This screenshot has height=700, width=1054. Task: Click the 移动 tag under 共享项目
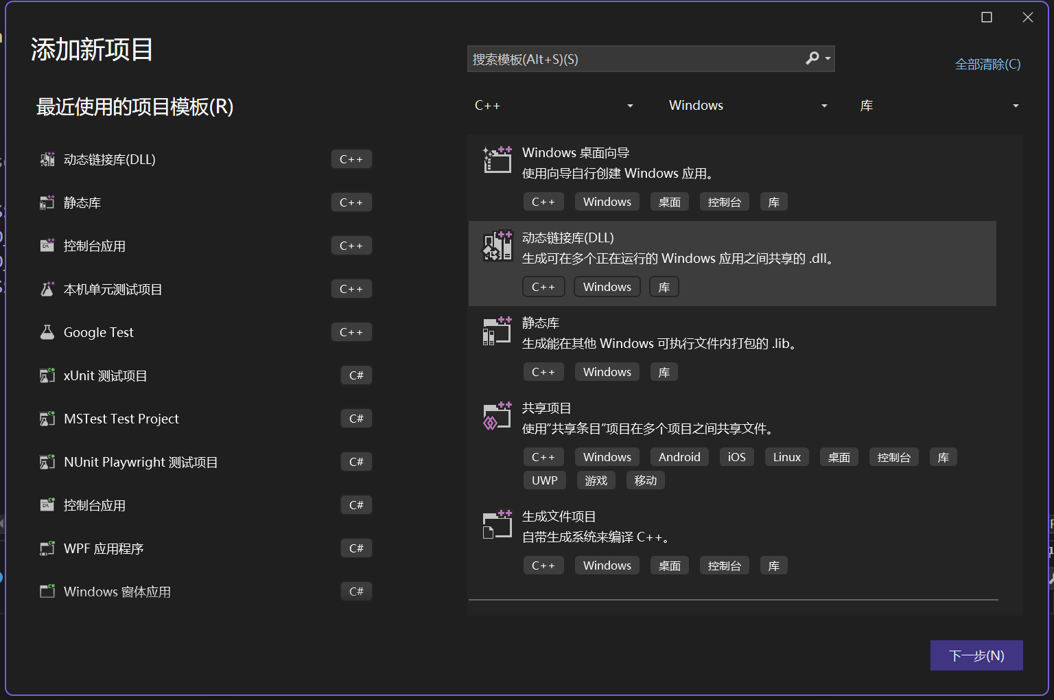(646, 480)
